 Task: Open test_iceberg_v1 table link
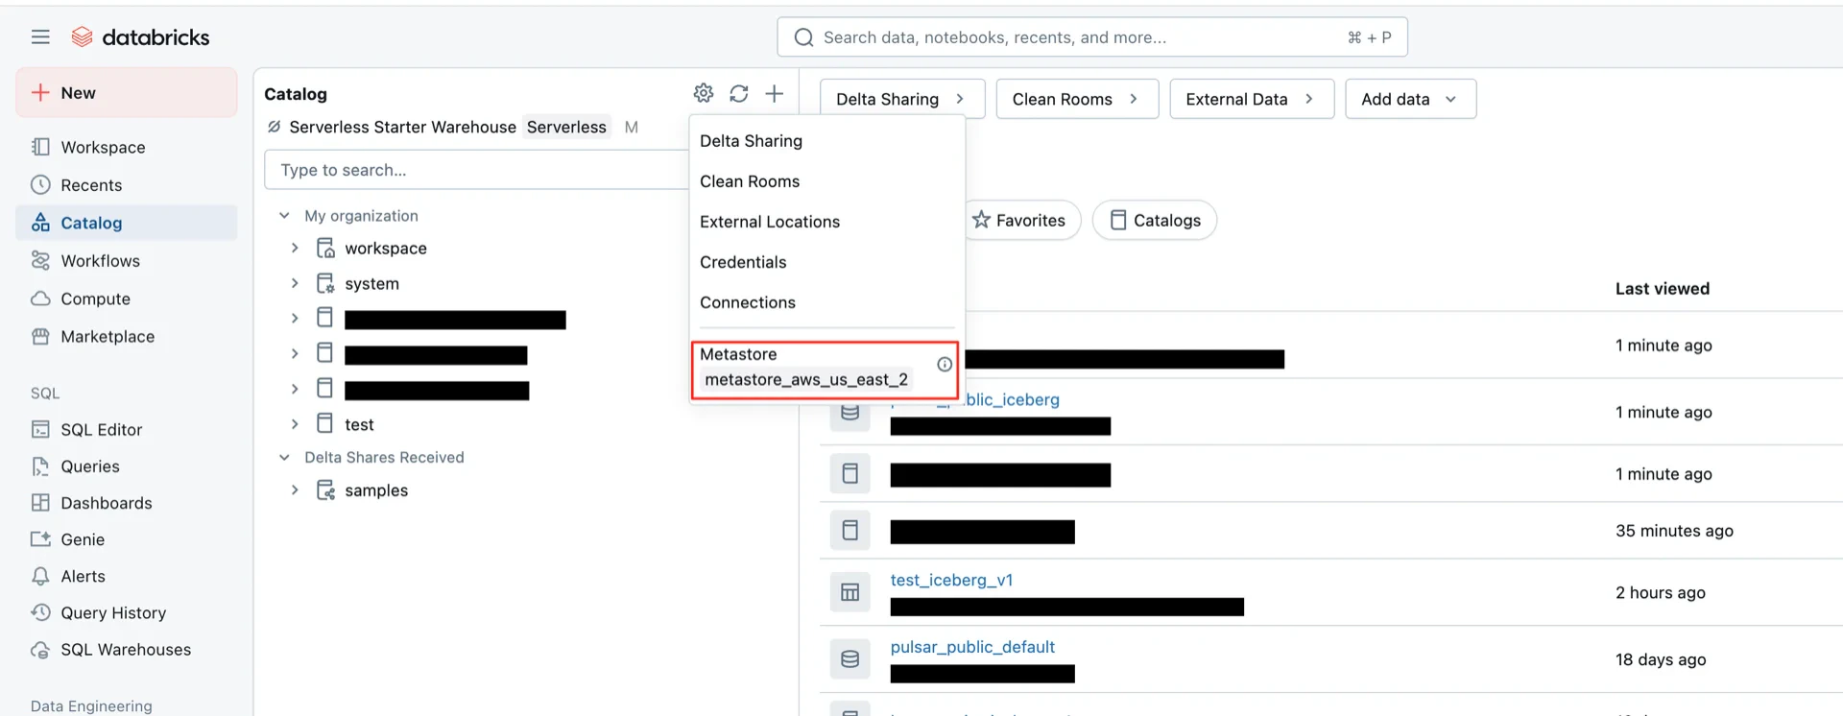(x=951, y=580)
